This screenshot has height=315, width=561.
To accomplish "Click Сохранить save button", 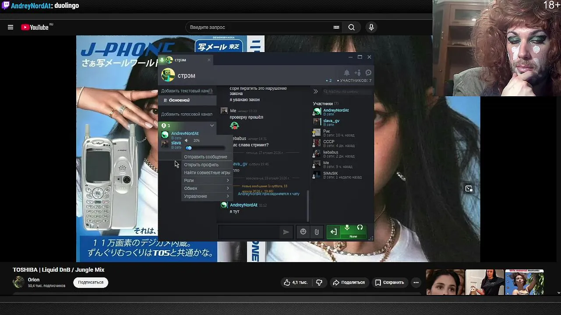I will click(389, 283).
